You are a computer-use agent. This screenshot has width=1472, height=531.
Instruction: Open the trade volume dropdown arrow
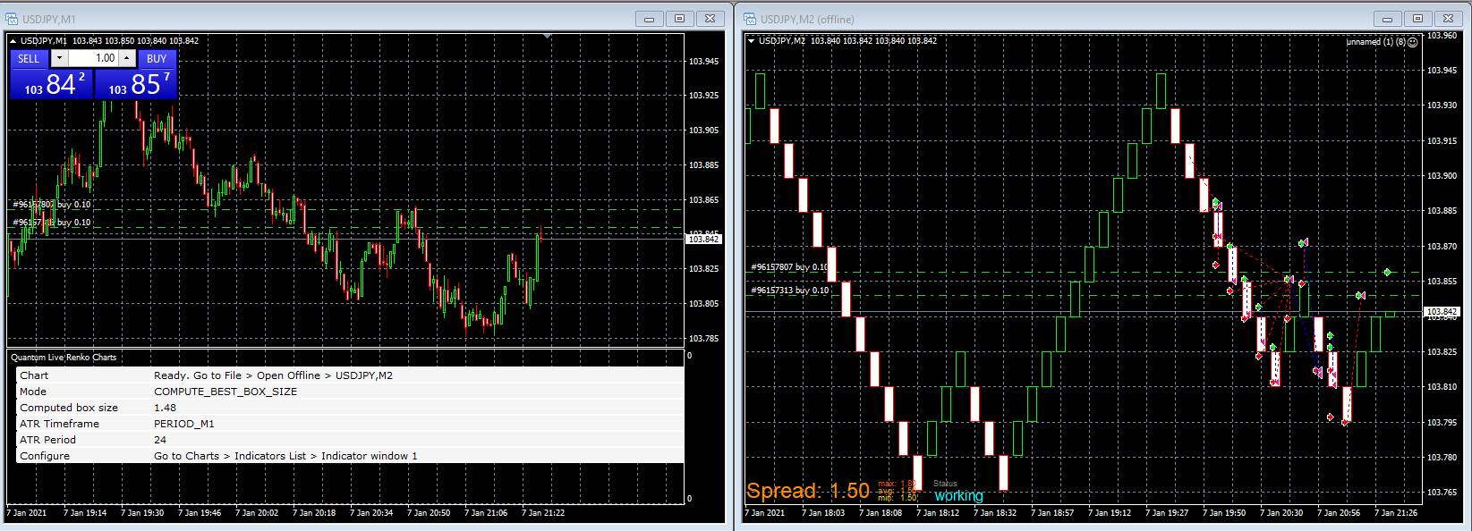[59, 58]
